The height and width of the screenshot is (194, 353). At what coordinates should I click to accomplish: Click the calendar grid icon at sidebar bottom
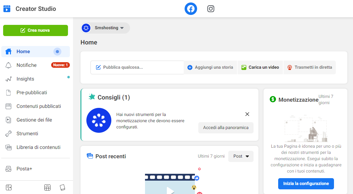tap(47, 187)
